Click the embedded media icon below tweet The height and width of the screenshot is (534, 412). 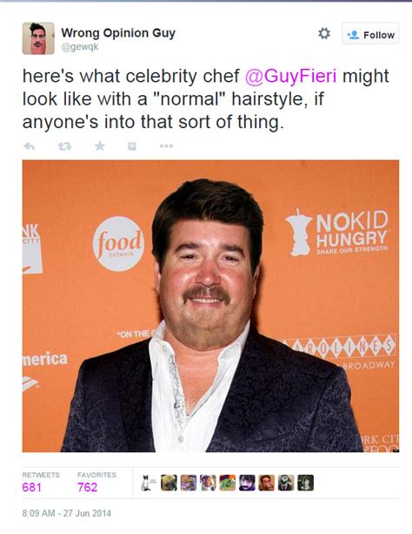coord(132,146)
